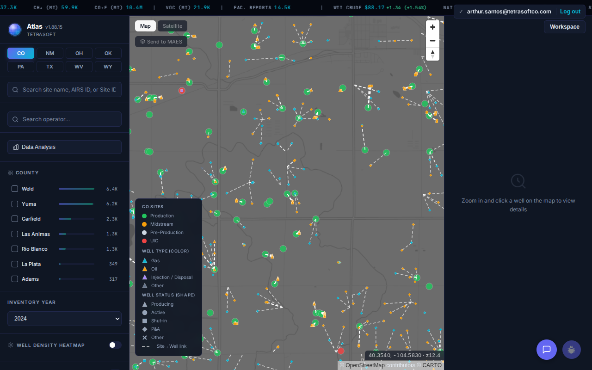The width and height of the screenshot is (592, 370).
Task: Click the FAC. REPORTS 14.5K ticker entry
Action: (x=262, y=8)
